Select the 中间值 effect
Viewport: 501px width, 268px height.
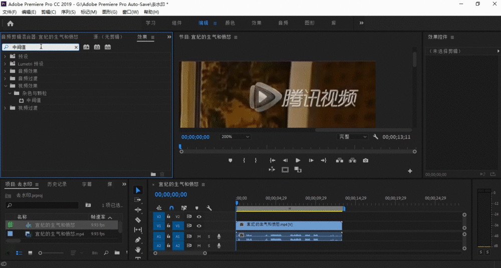(33, 100)
